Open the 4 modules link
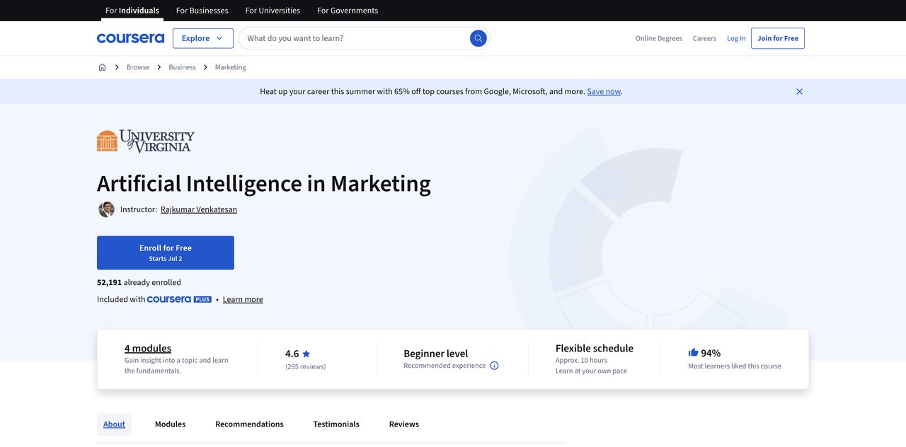This screenshot has height=447, width=906. click(148, 348)
